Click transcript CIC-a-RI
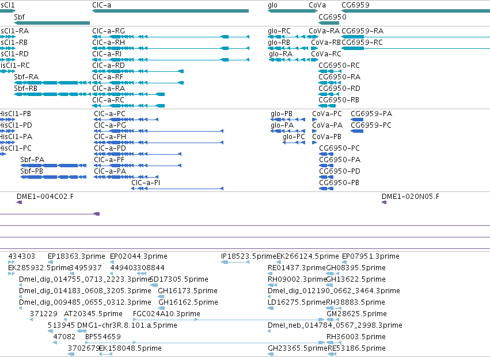Image resolution: width=490 pixels, height=357 pixels. 170,60
